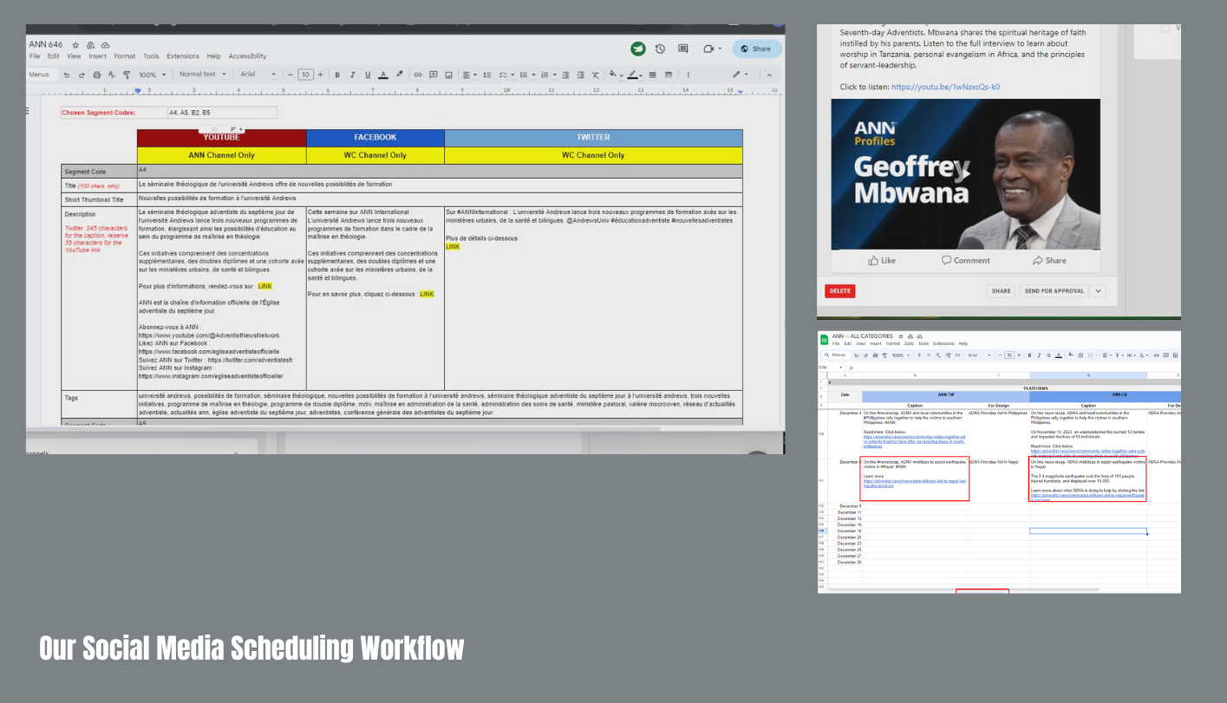Click undo in the Docs toolbar
1227x703 pixels.
click(67, 75)
